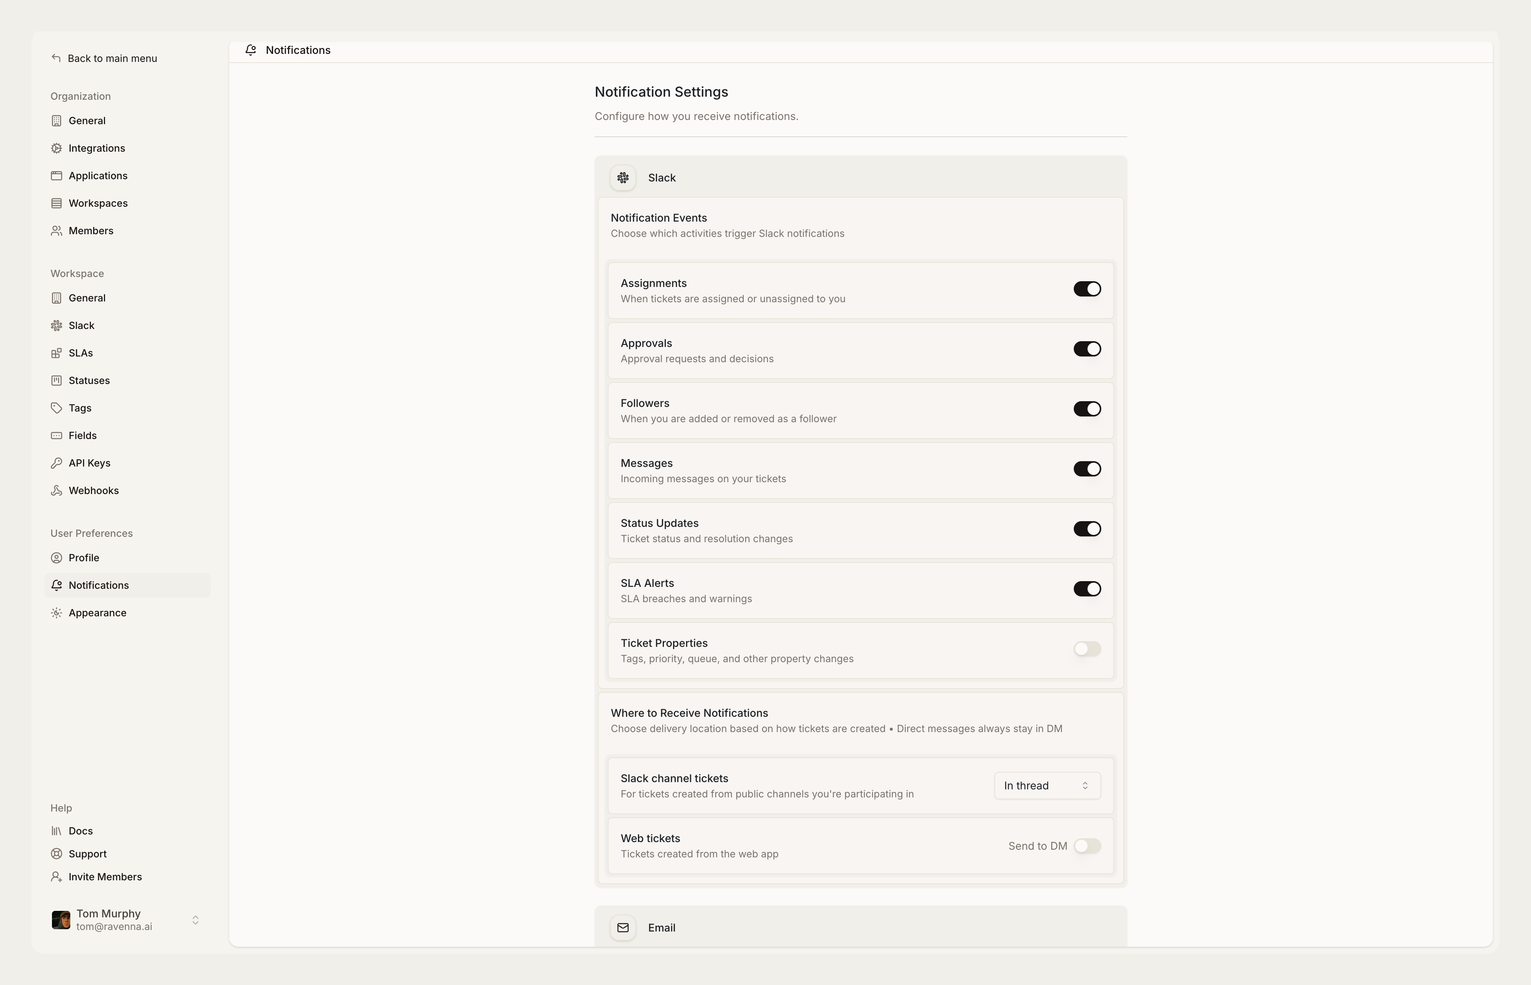Viewport: 1531px width, 985px height.
Task: Click the Slack icon in notification card header
Action: tap(623, 178)
